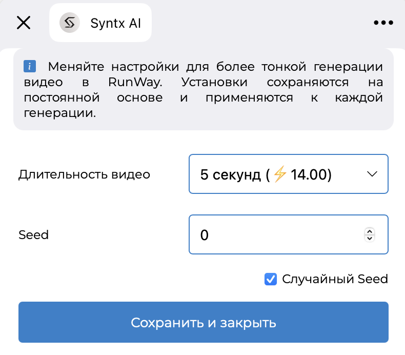Close the Syntx AI mini app

point(24,23)
